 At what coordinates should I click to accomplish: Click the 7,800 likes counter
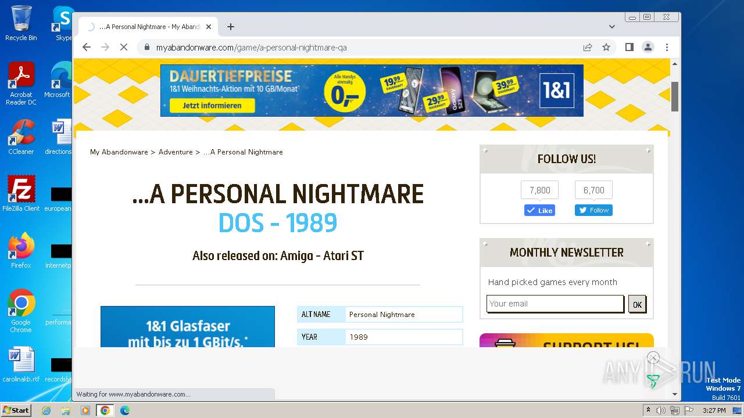point(539,190)
